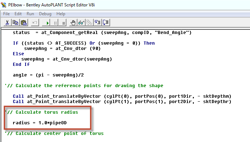Click the Paste clipboard icon
This screenshot has height=142, width=250.
[x=24, y=23]
